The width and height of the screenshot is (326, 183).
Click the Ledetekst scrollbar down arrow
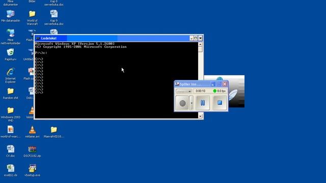[200, 116]
